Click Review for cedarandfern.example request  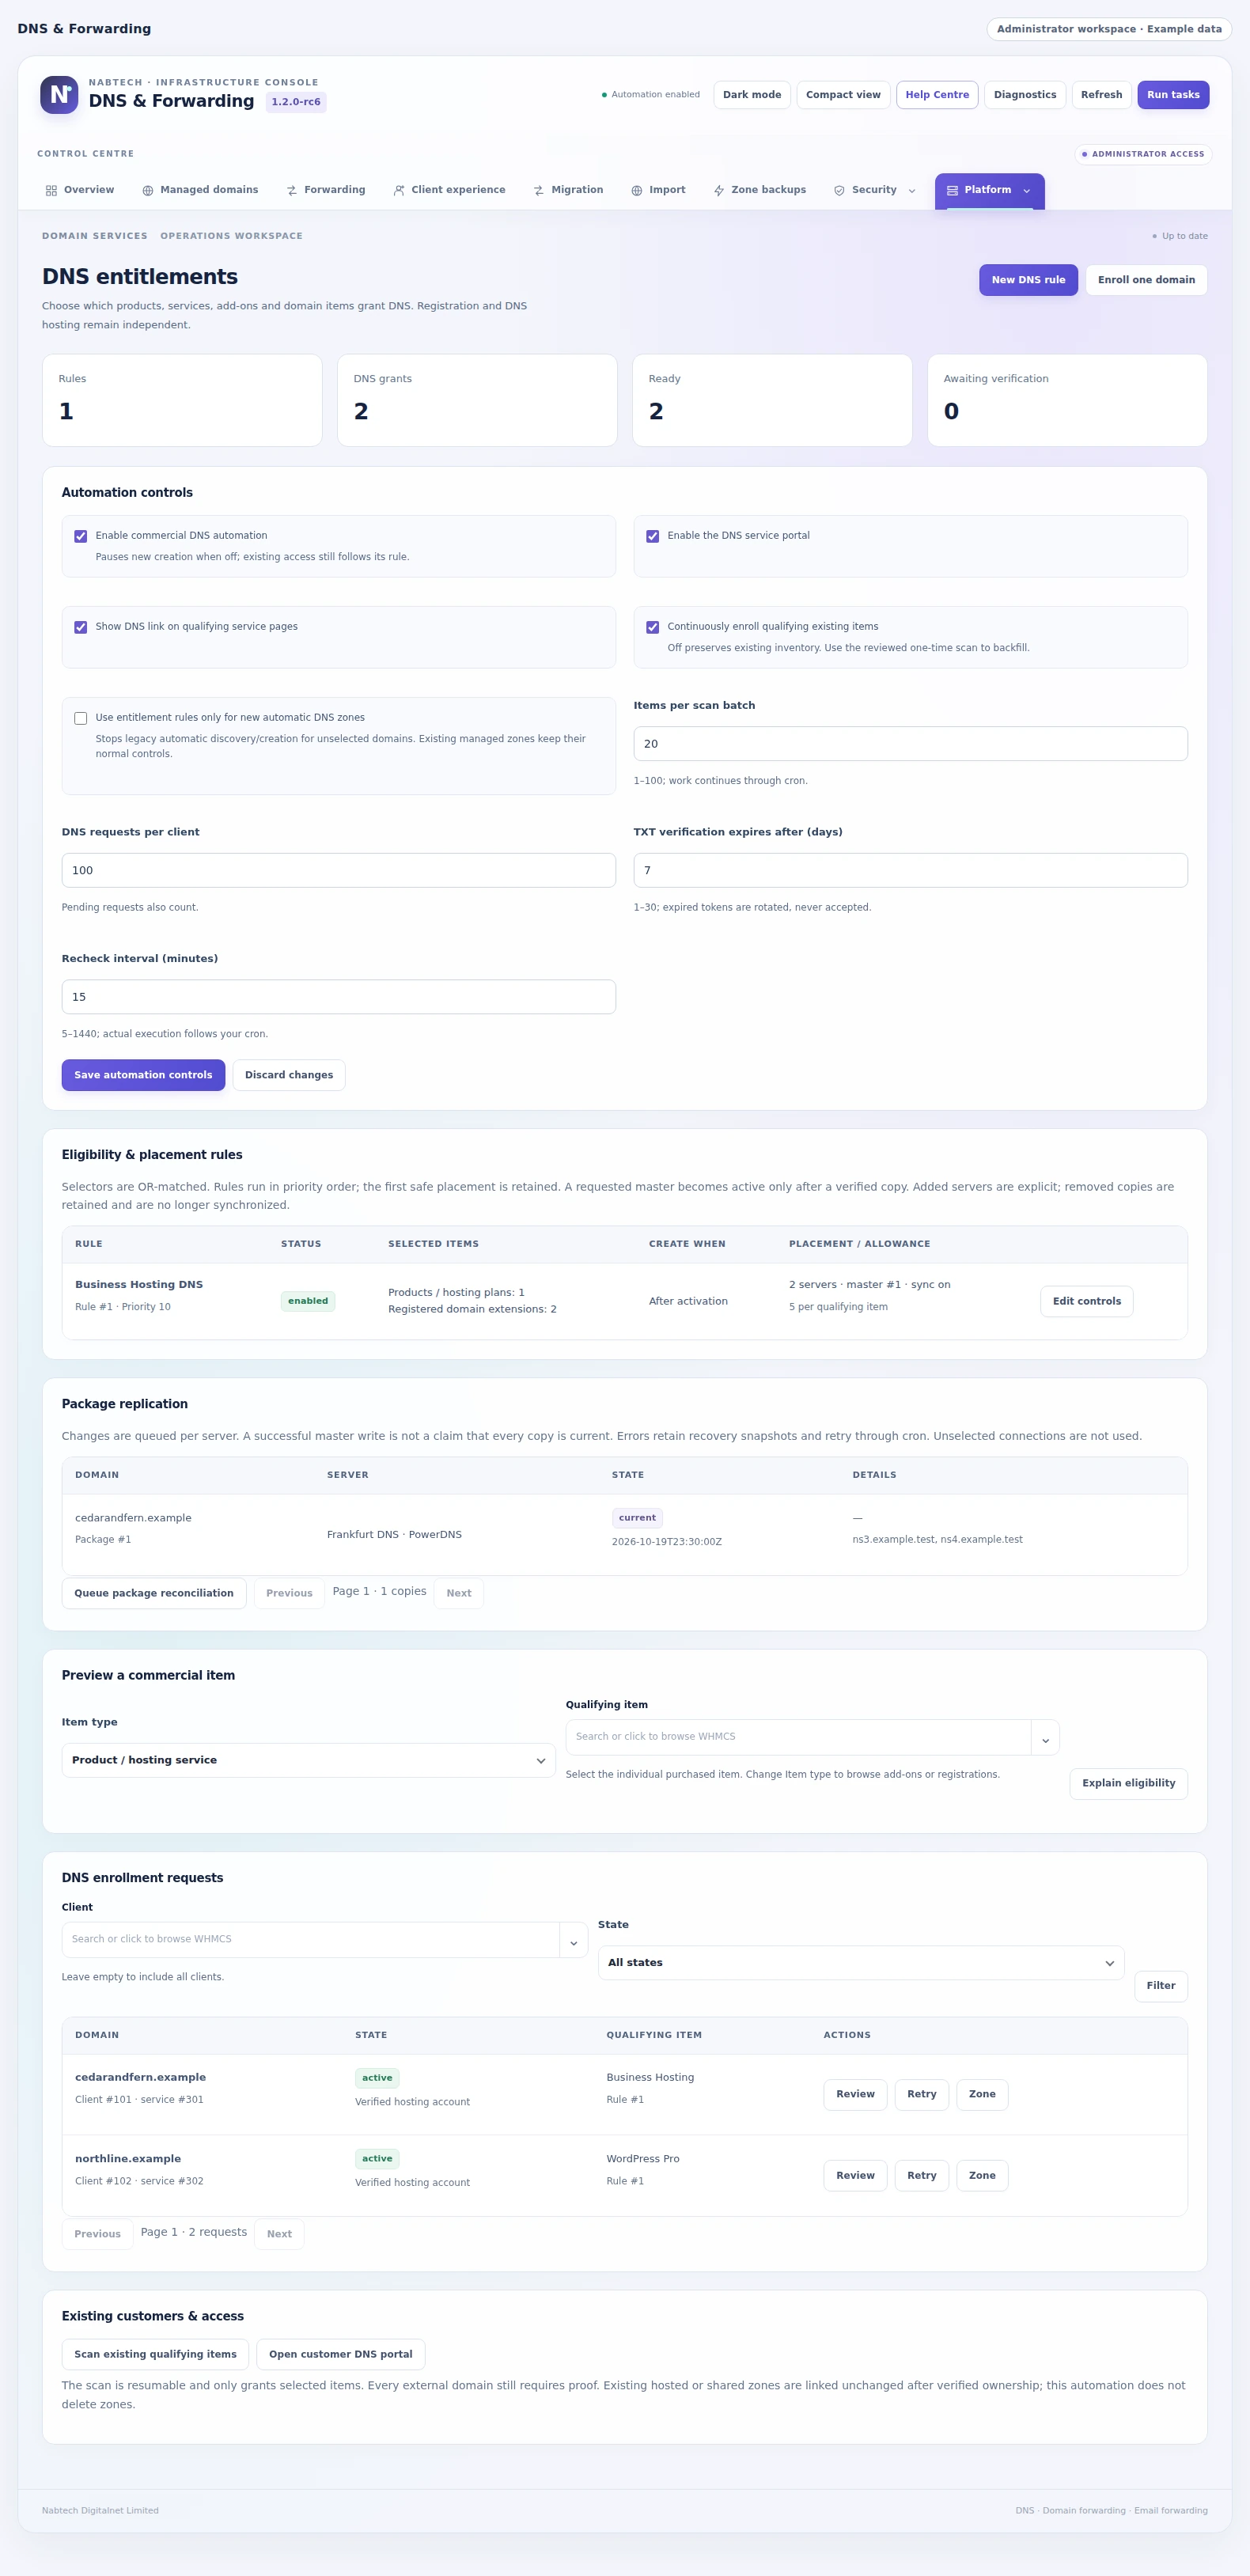tap(855, 2094)
